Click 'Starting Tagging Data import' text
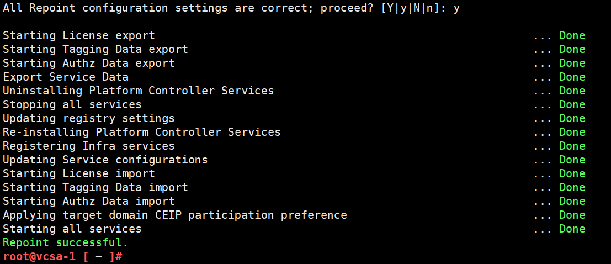611x264 pixels. (95, 187)
